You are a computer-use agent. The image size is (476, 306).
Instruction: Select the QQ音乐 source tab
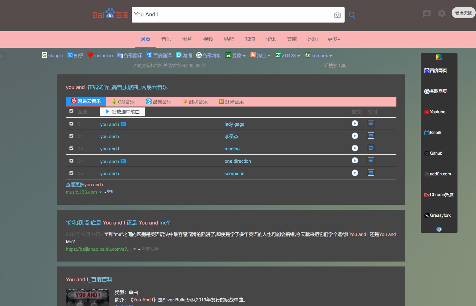(123, 102)
